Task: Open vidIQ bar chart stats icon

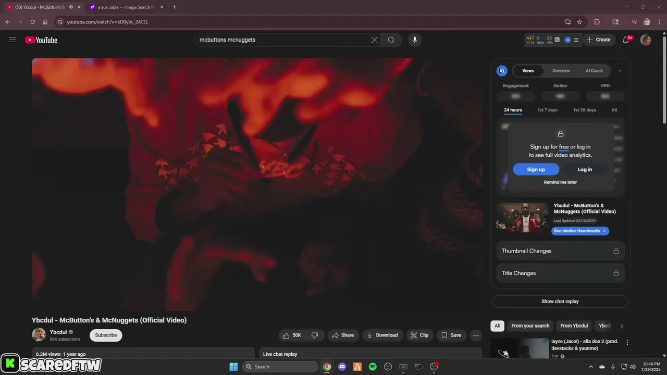Action: click(557, 40)
